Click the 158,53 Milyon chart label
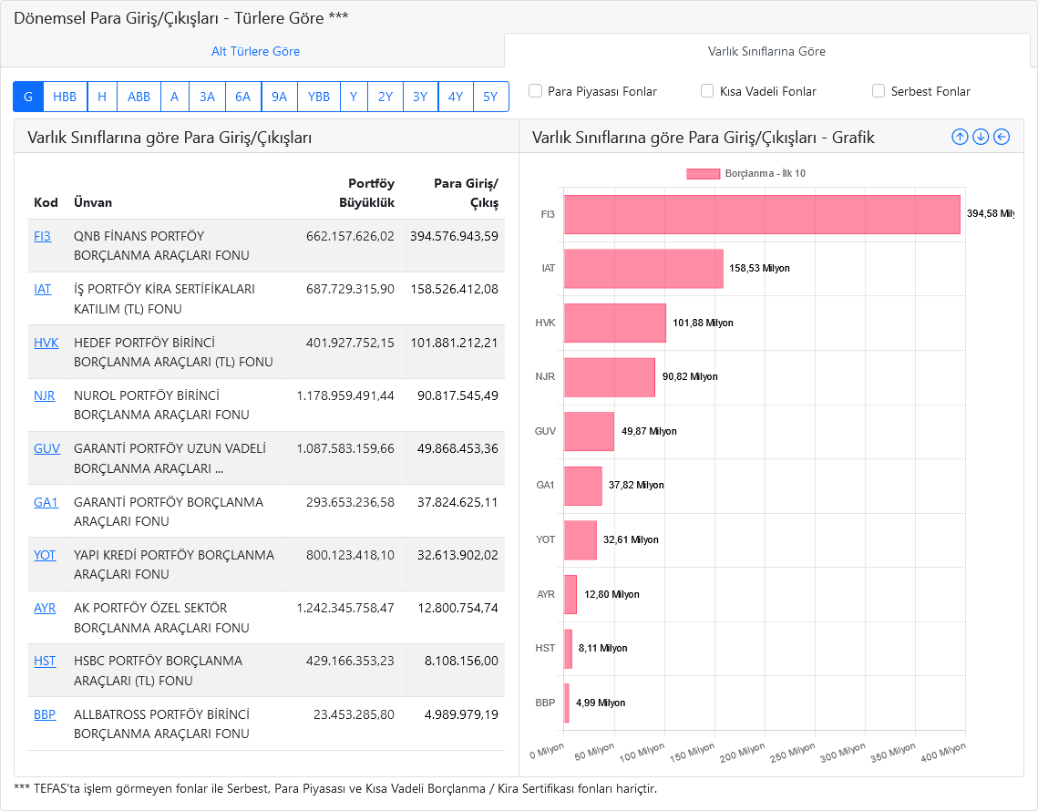The height and width of the screenshot is (811, 1038). (x=759, y=268)
